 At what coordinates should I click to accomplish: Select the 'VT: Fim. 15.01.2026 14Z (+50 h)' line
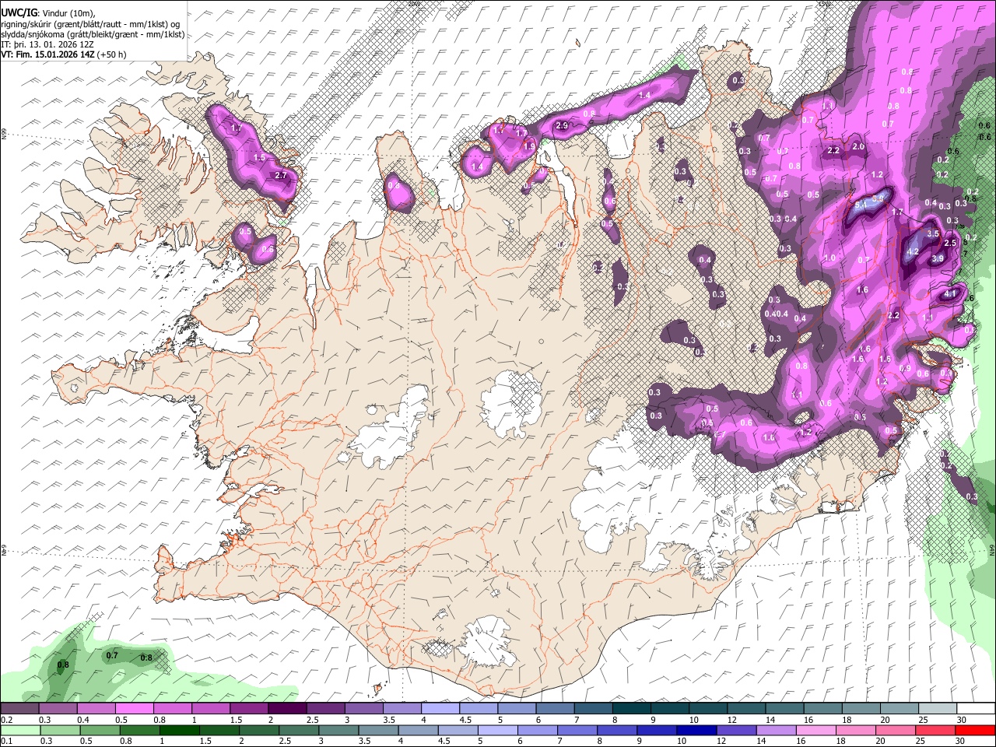[64, 54]
